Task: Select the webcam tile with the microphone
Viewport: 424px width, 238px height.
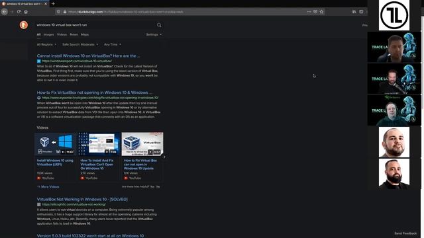Action: [394, 79]
